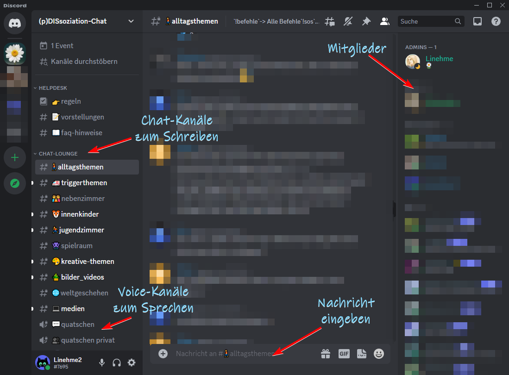
Task: Collapse the HELPDESK category
Action: [53, 88]
